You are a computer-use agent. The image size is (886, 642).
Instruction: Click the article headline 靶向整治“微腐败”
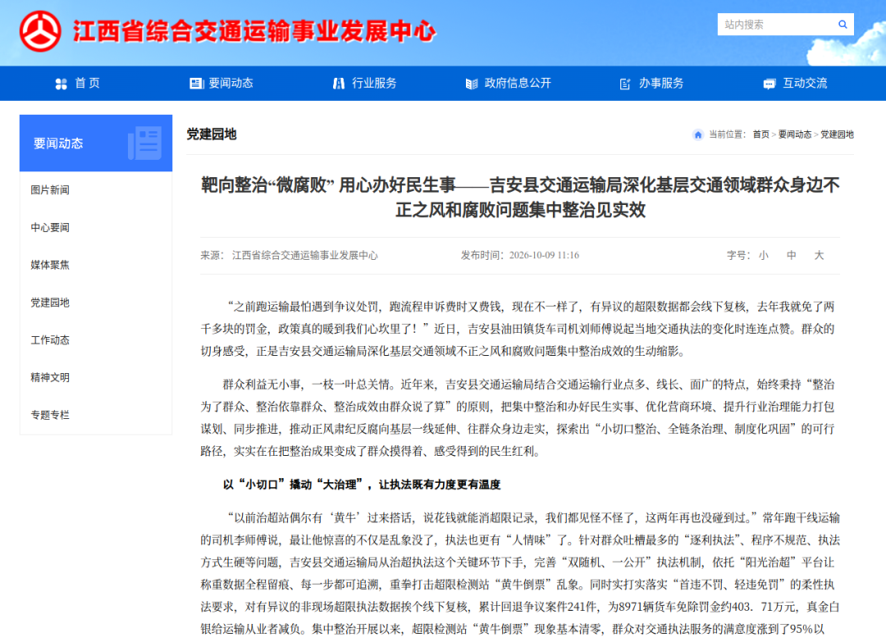[520, 197]
